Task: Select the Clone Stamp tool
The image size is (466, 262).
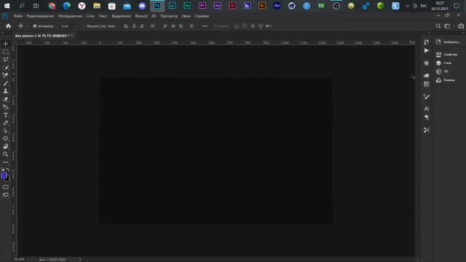Action: 5,91
